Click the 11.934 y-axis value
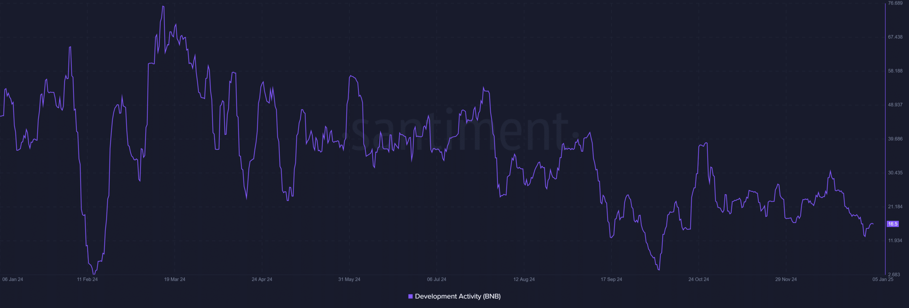 tap(895, 241)
